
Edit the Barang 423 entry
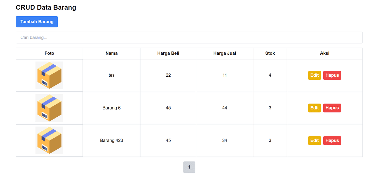314,141
